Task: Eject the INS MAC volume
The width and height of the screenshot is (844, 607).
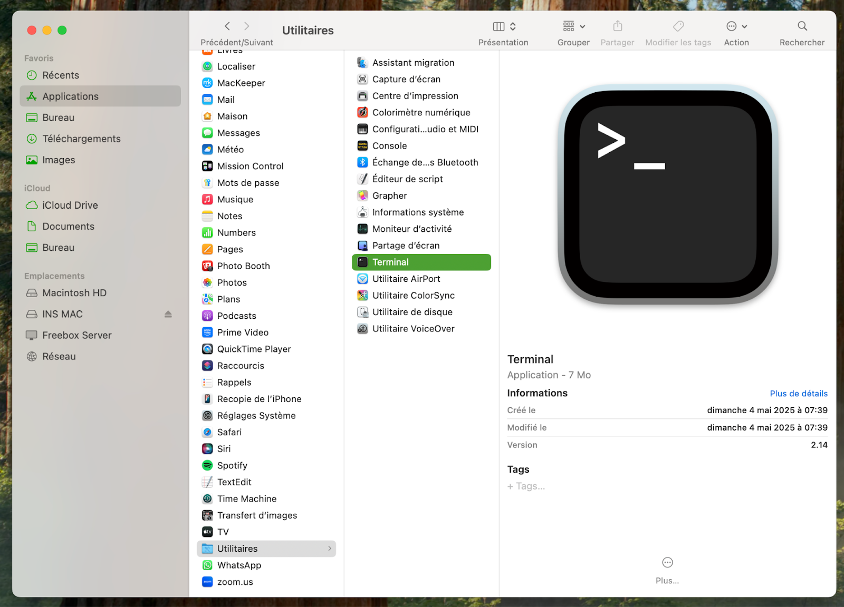Action: pos(168,314)
